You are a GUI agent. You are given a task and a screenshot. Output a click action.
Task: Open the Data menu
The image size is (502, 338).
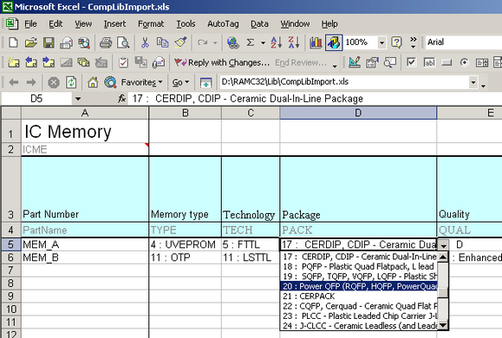(259, 24)
